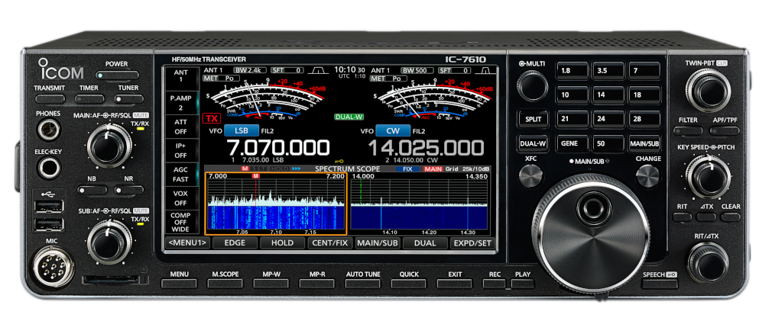Image resolution: width=772 pixels, height=321 pixels.
Task: Click the ELEC-KEY jack
Action: point(49,168)
